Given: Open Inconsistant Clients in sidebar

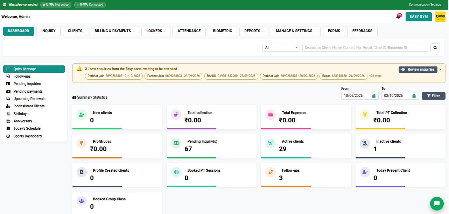Looking at the screenshot, I should click(x=34, y=106).
